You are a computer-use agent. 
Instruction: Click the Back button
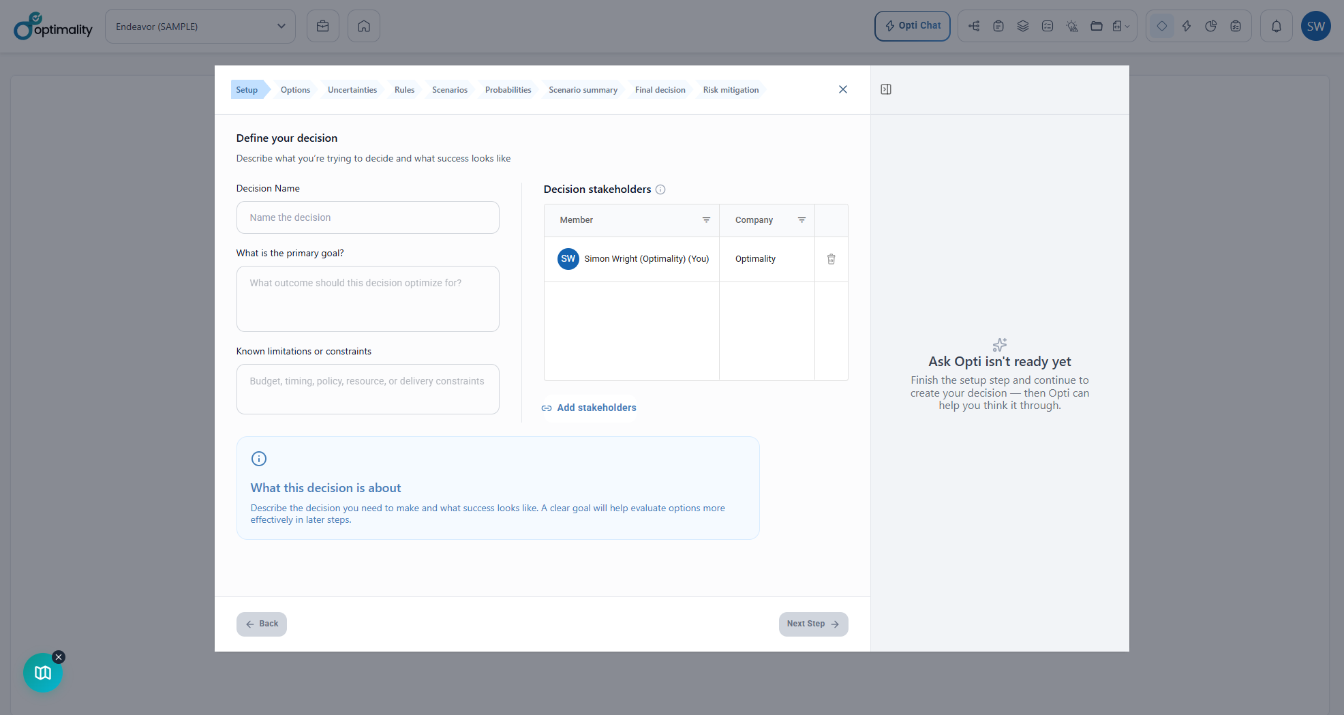262,624
